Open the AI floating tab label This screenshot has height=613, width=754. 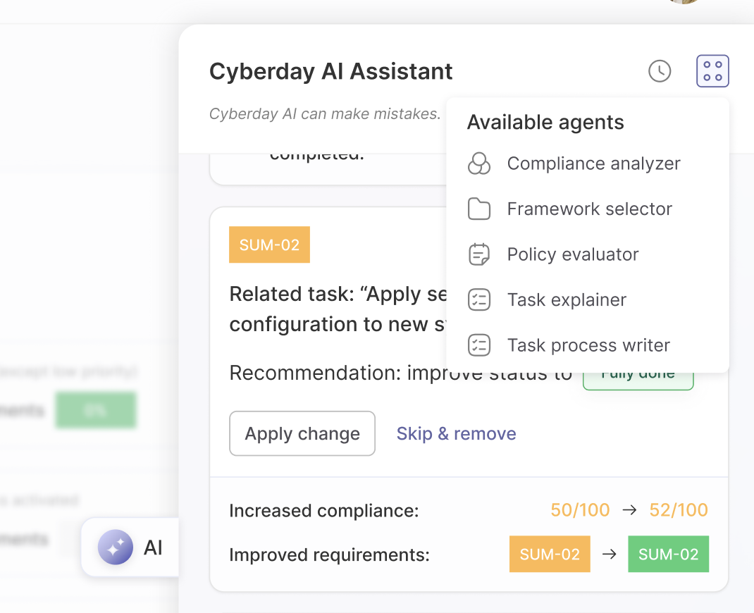[x=153, y=547]
